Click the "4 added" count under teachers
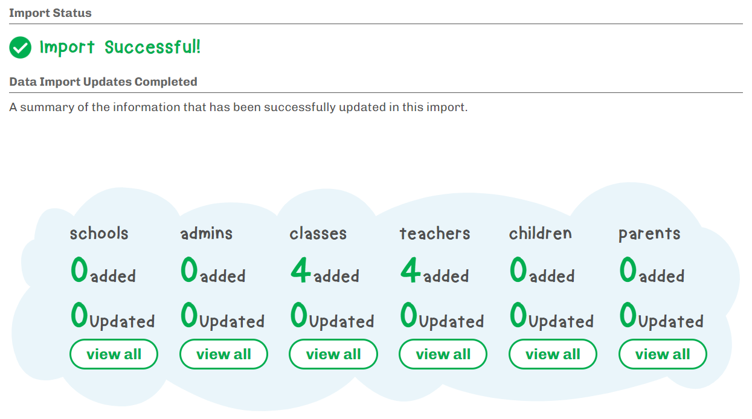Screen dimensions: 752x419 pos(435,272)
